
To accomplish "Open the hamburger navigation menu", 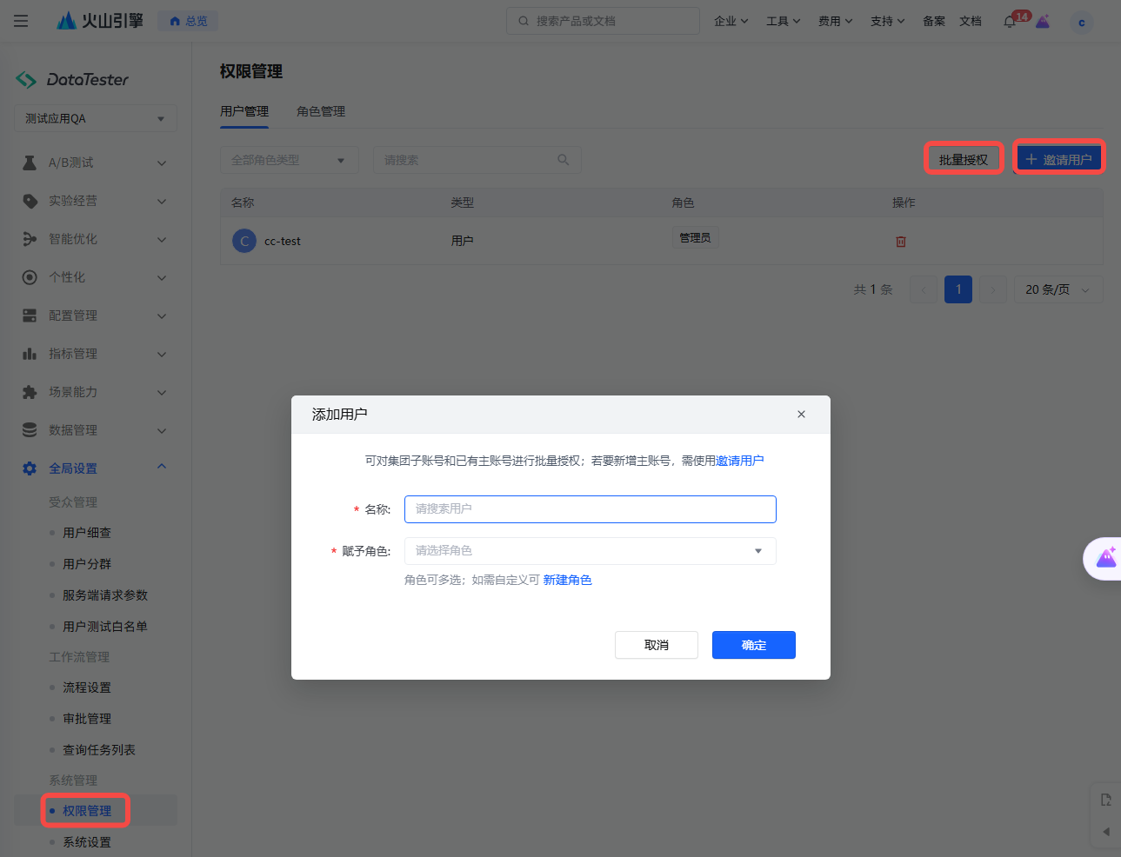I will [21, 21].
